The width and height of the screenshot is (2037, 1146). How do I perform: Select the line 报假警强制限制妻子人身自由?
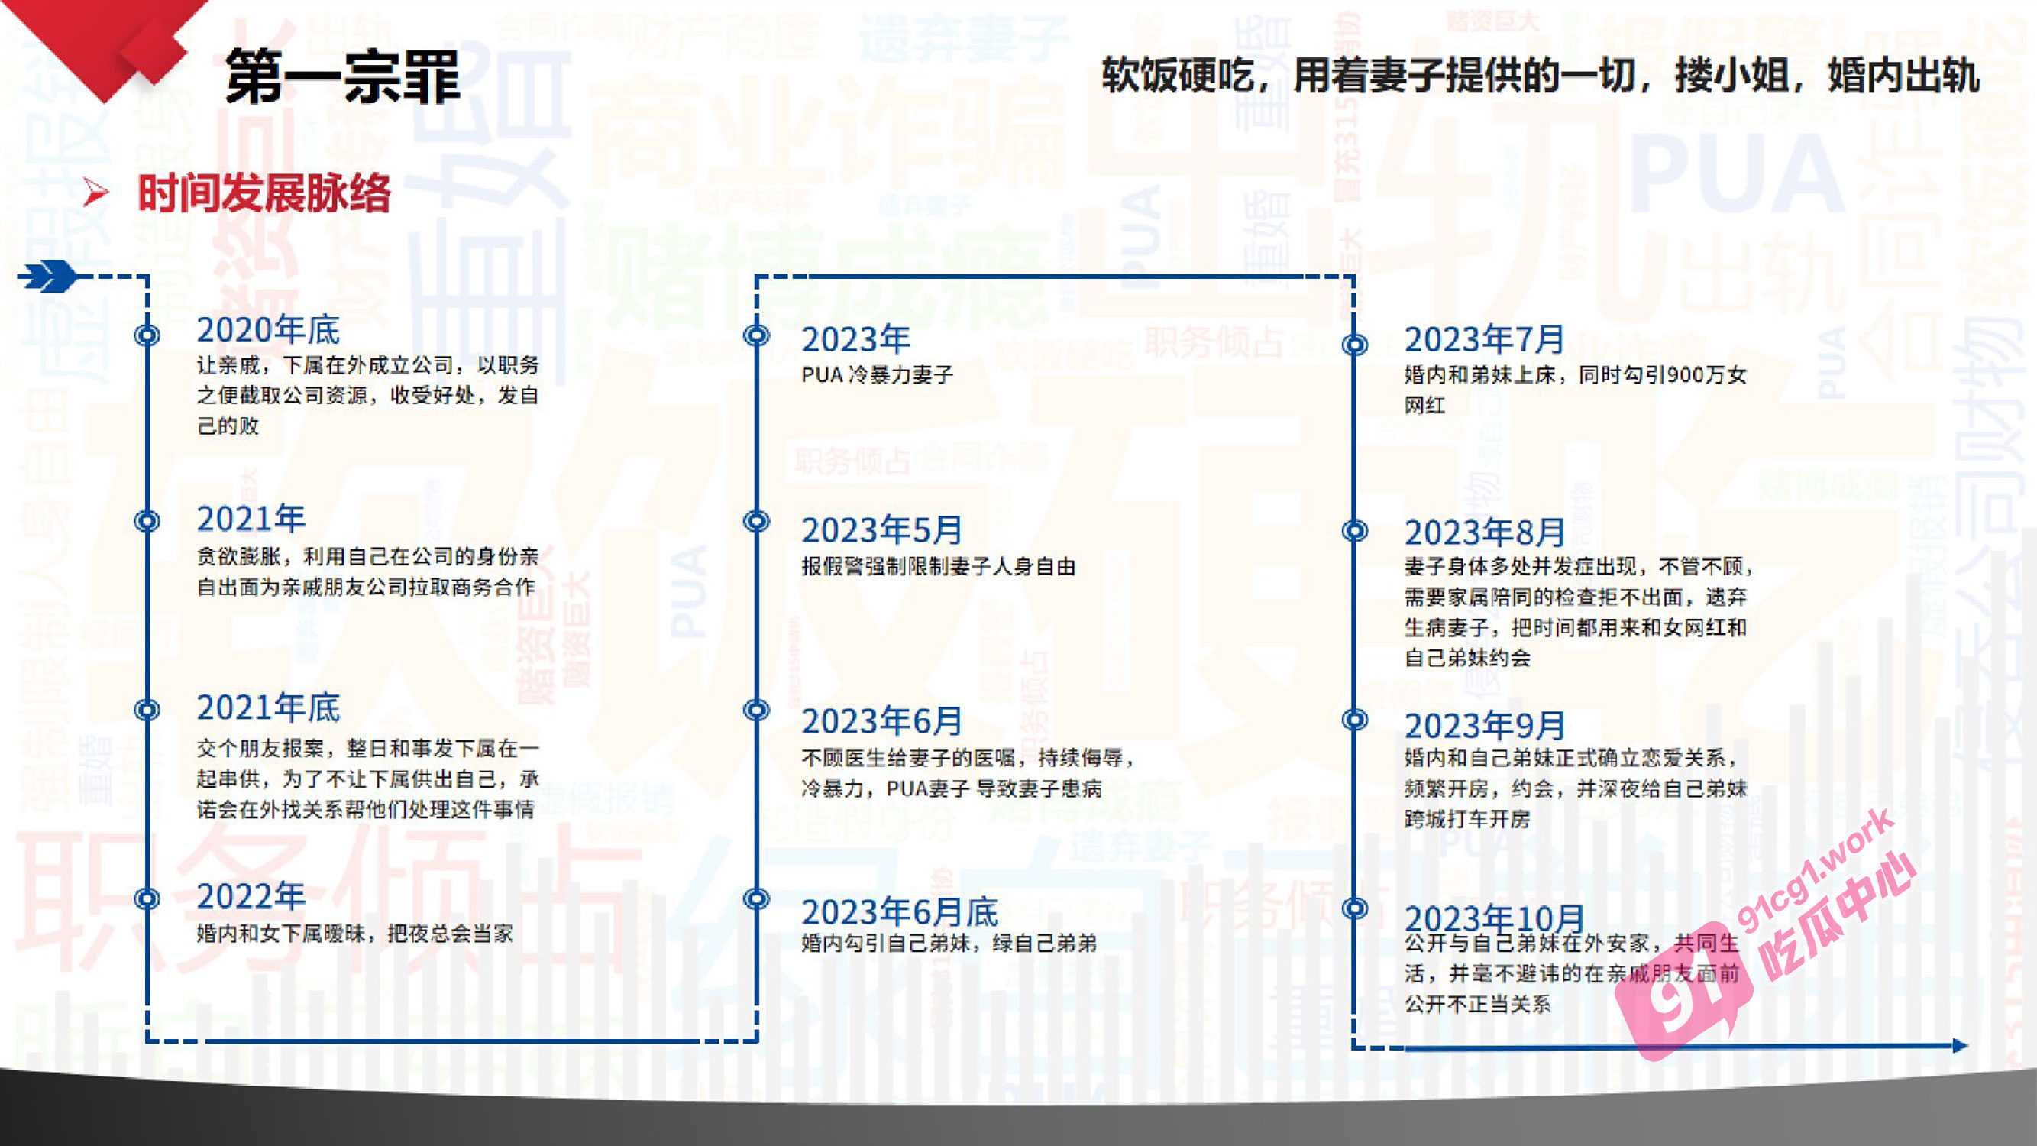click(939, 566)
